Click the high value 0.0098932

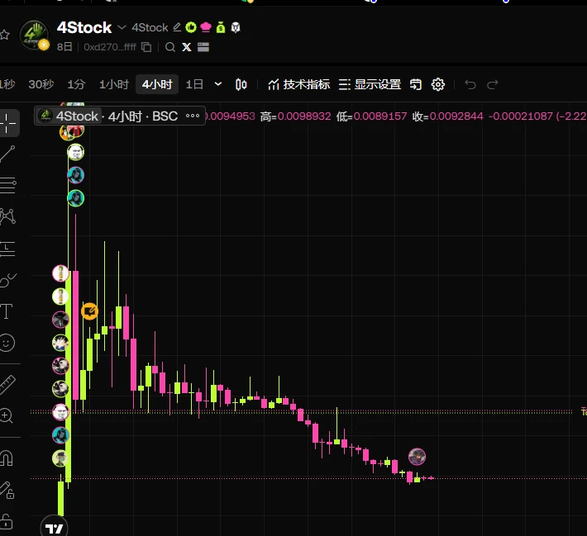coord(304,116)
